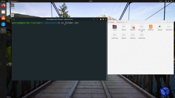The height and width of the screenshot is (98, 175).
Task: Open the george home folder on desktop
Action: [x=12, y=6]
